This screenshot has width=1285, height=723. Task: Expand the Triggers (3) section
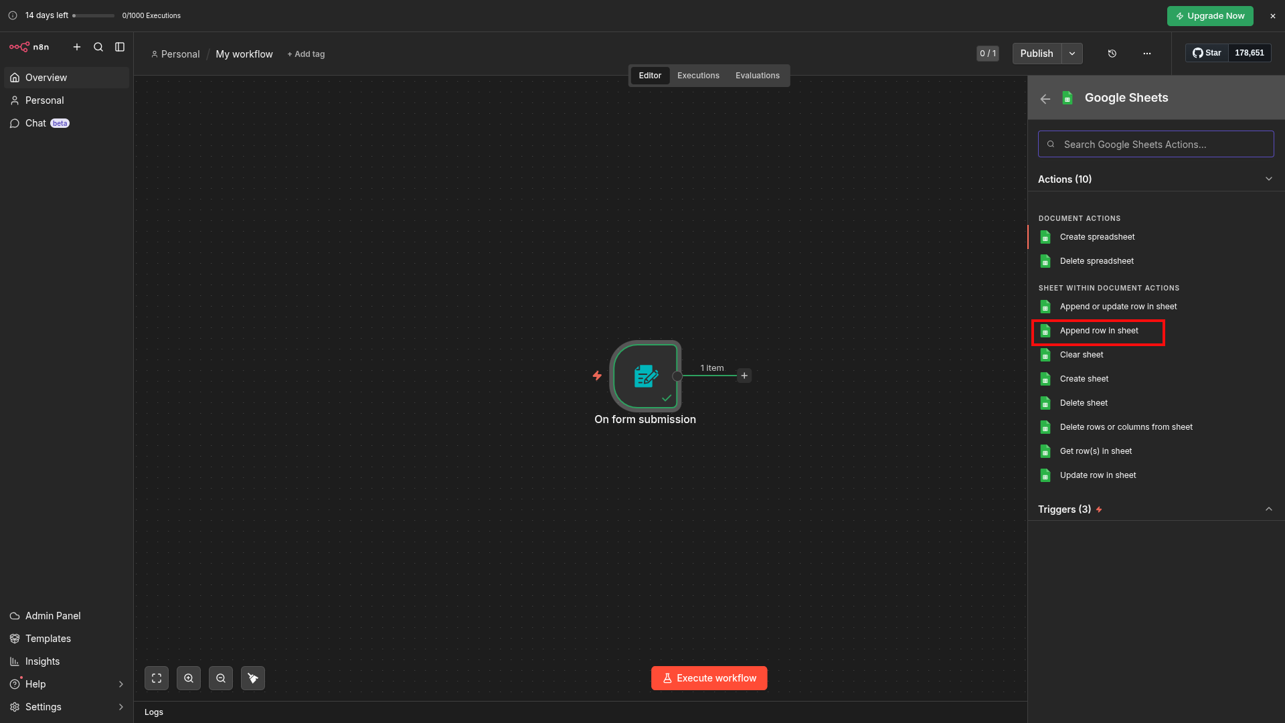tap(1269, 509)
